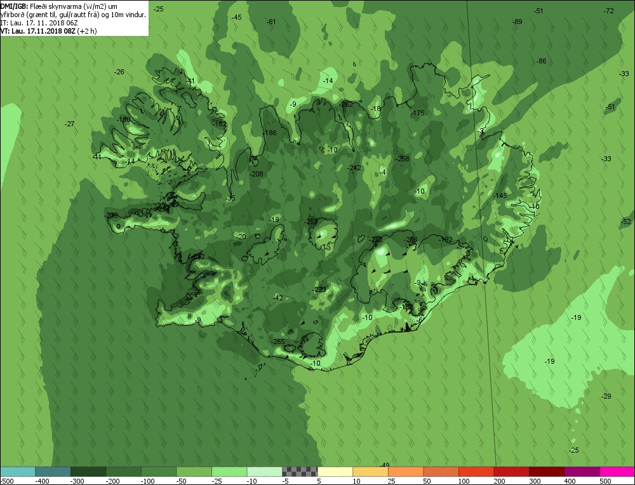Viewport: 635px width, 485px height.
Task: Click the '-262' flux value on the map
Action: [346, 104]
